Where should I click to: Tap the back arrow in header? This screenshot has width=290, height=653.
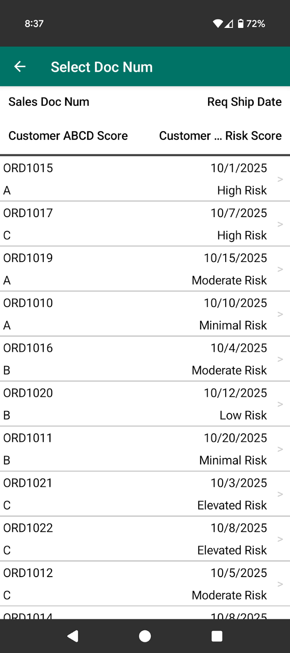click(20, 67)
